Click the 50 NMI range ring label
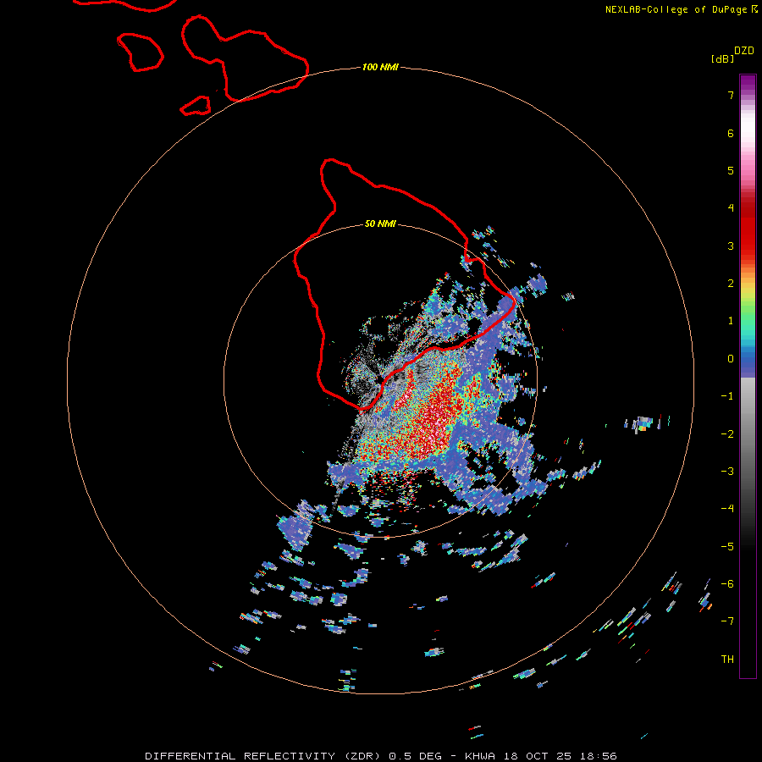 pyautogui.click(x=380, y=224)
